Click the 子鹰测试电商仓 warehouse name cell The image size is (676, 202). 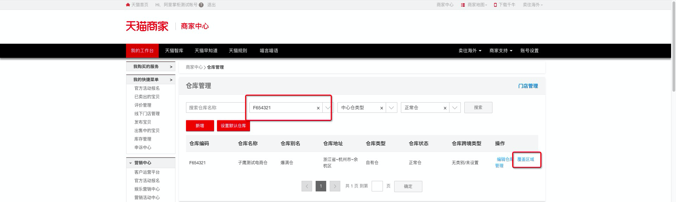click(253, 163)
